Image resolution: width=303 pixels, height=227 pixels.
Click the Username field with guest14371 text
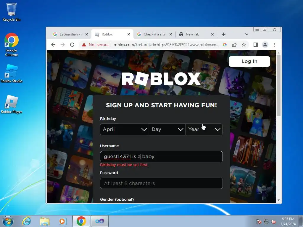coord(161,157)
